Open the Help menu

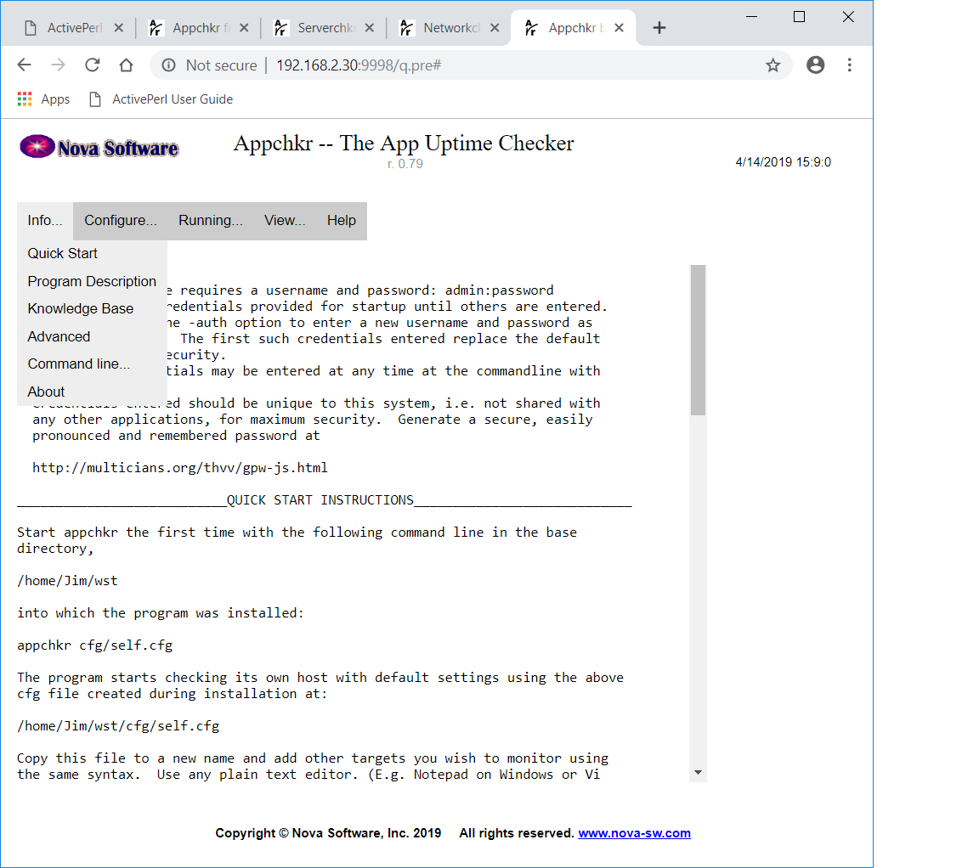pyautogui.click(x=342, y=220)
